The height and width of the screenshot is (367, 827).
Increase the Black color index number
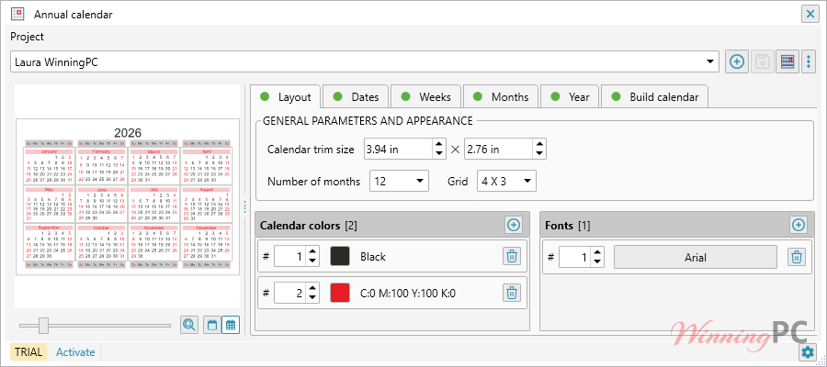pyautogui.click(x=312, y=252)
